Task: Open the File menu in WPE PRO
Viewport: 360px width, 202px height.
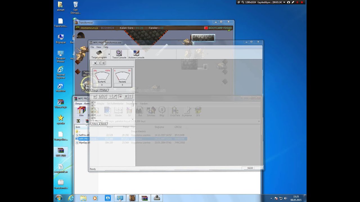Action: [92, 47]
